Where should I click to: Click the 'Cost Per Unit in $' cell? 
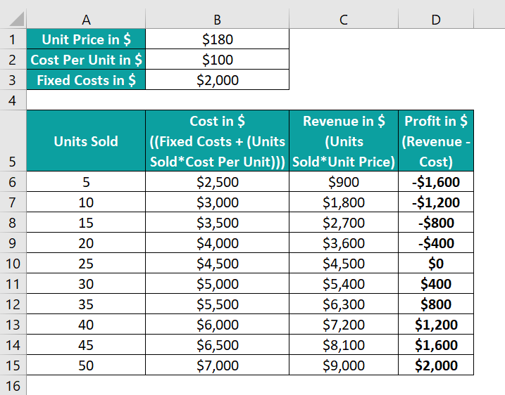pyautogui.click(x=86, y=60)
